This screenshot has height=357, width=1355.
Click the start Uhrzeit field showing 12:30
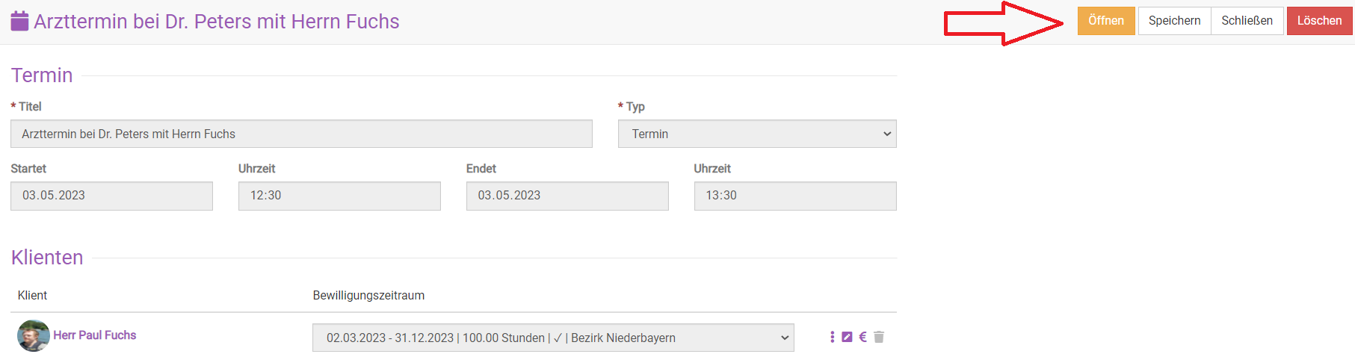click(339, 196)
